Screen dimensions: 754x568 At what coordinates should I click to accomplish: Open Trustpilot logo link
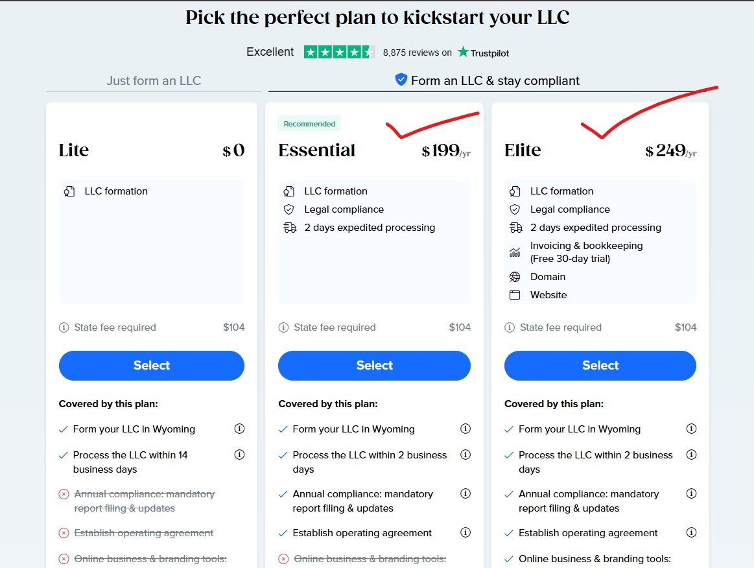483,53
